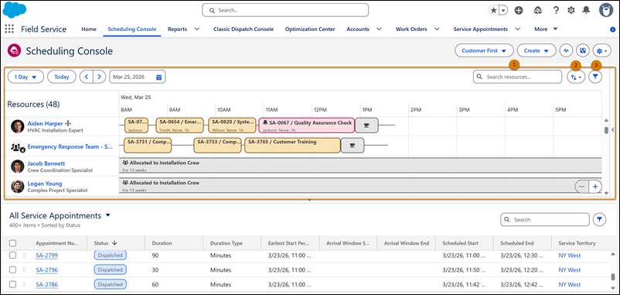Collapse the Gantt section chevron
The width and height of the screenshot is (620, 295).
pos(309,200)
